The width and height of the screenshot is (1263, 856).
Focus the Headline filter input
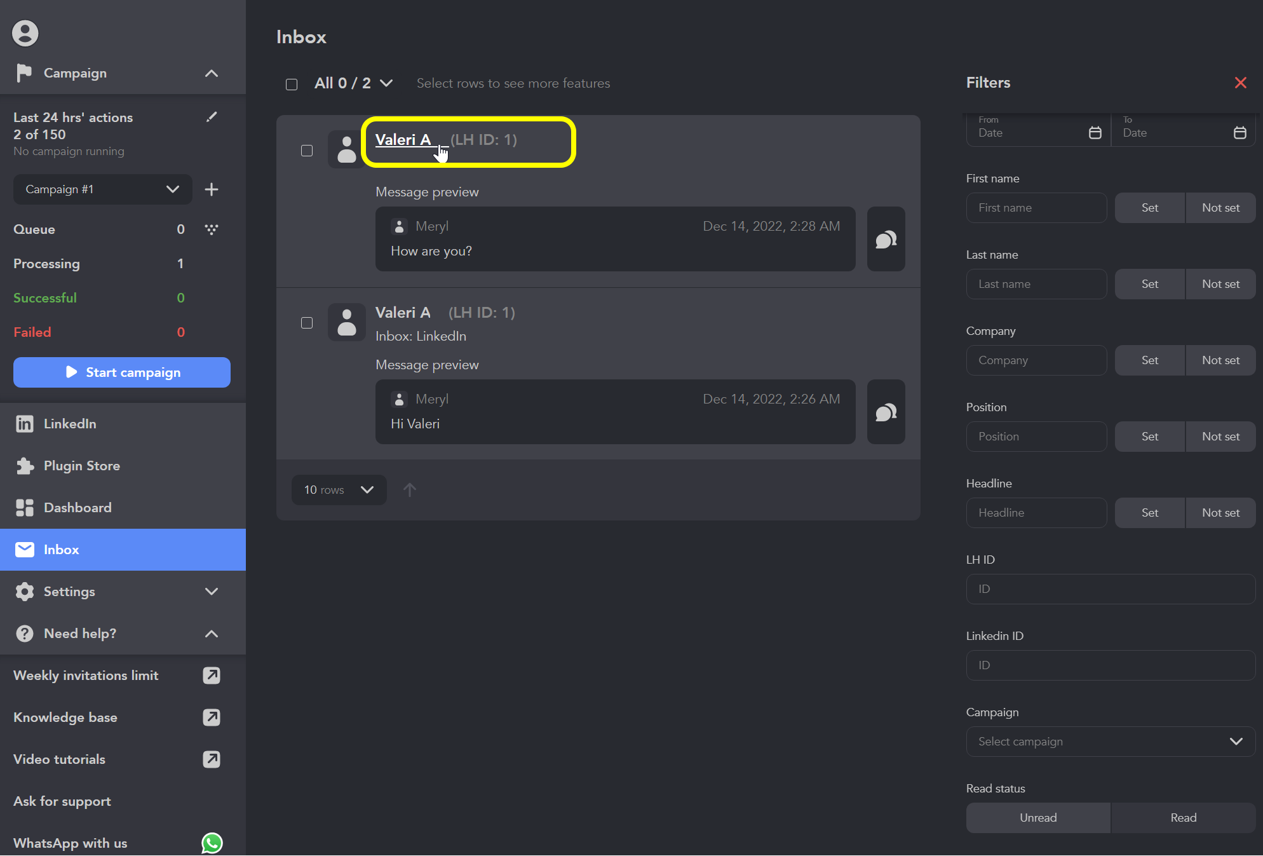[1036, 513]
